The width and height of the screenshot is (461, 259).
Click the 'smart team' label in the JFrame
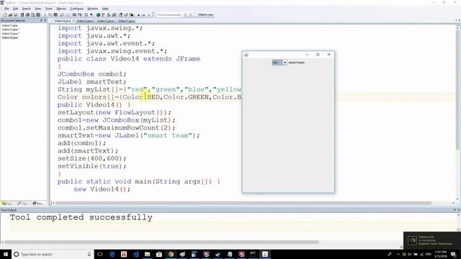296,63
